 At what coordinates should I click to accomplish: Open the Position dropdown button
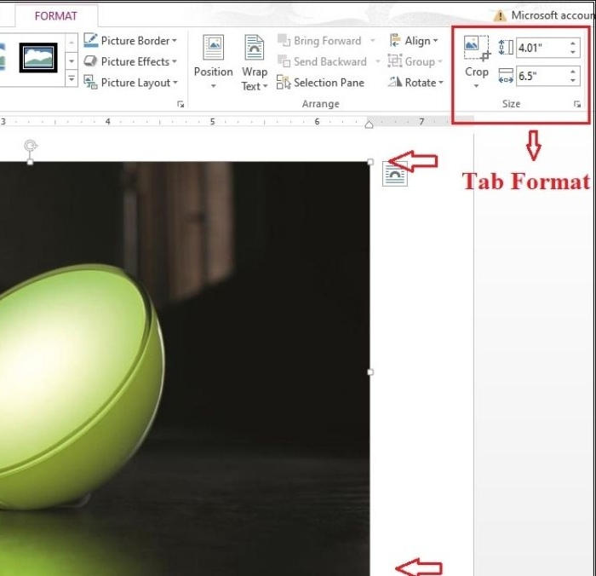pos(213,62)
